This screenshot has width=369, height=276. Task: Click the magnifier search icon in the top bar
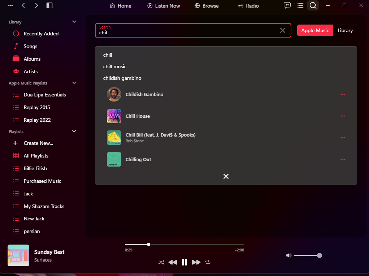click(313, 5)
